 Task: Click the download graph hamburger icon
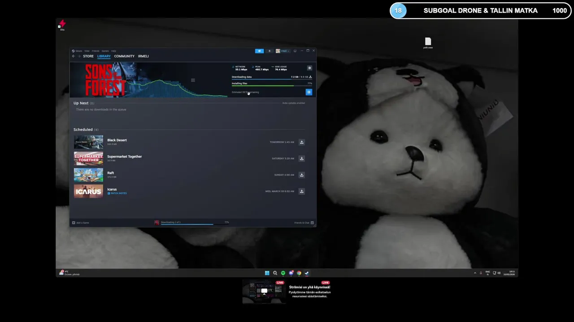point(193,80)
